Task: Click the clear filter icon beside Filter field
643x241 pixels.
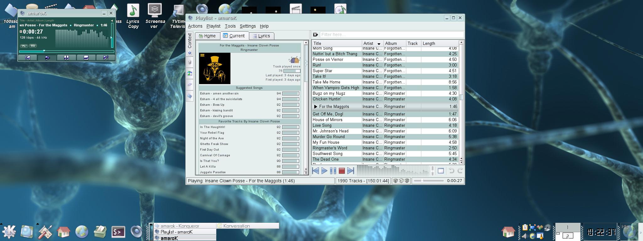Action: (x=316, y=35)
